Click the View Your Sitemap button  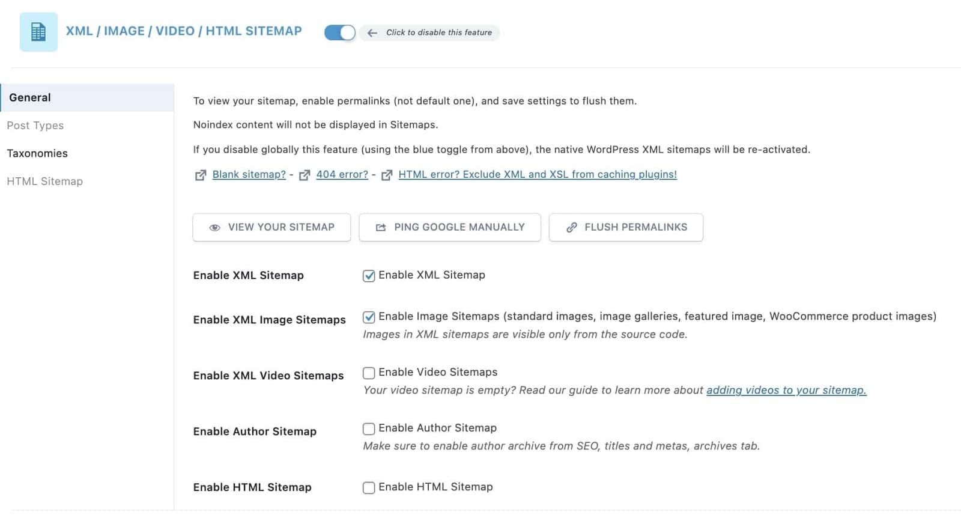point(271,227)
